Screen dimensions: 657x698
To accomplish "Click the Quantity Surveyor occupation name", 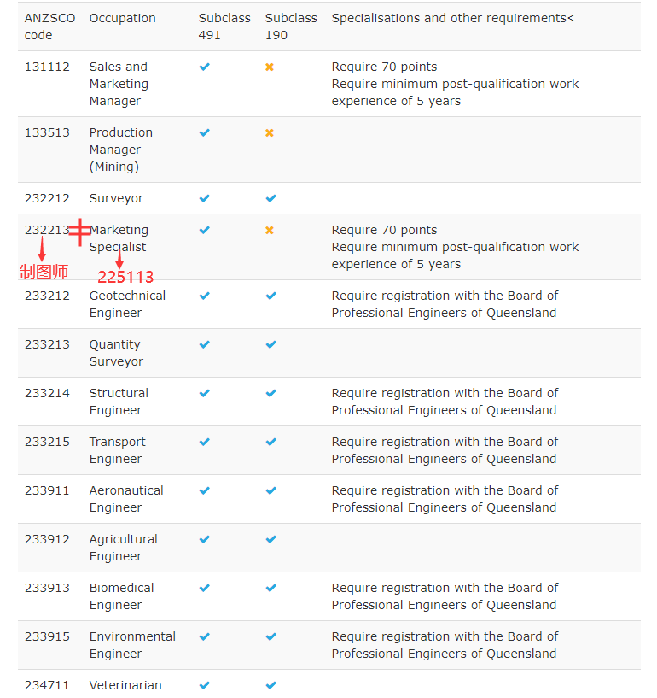I will coord(116,353).
